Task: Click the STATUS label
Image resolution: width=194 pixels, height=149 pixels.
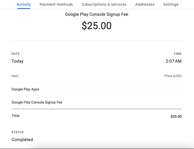Action: [x=17, y=132]
